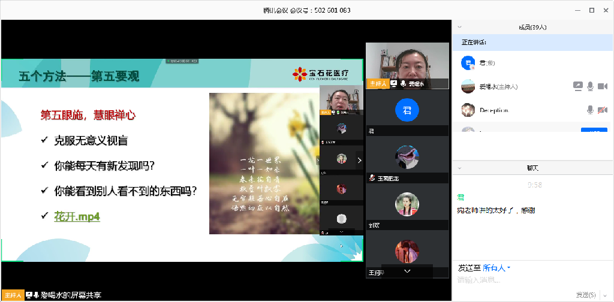Image resolution: width=614 pixels, height=302 pixels.
Task: Select the 王司肥龙 participant video tile
Action: click(x=407, y=159)
